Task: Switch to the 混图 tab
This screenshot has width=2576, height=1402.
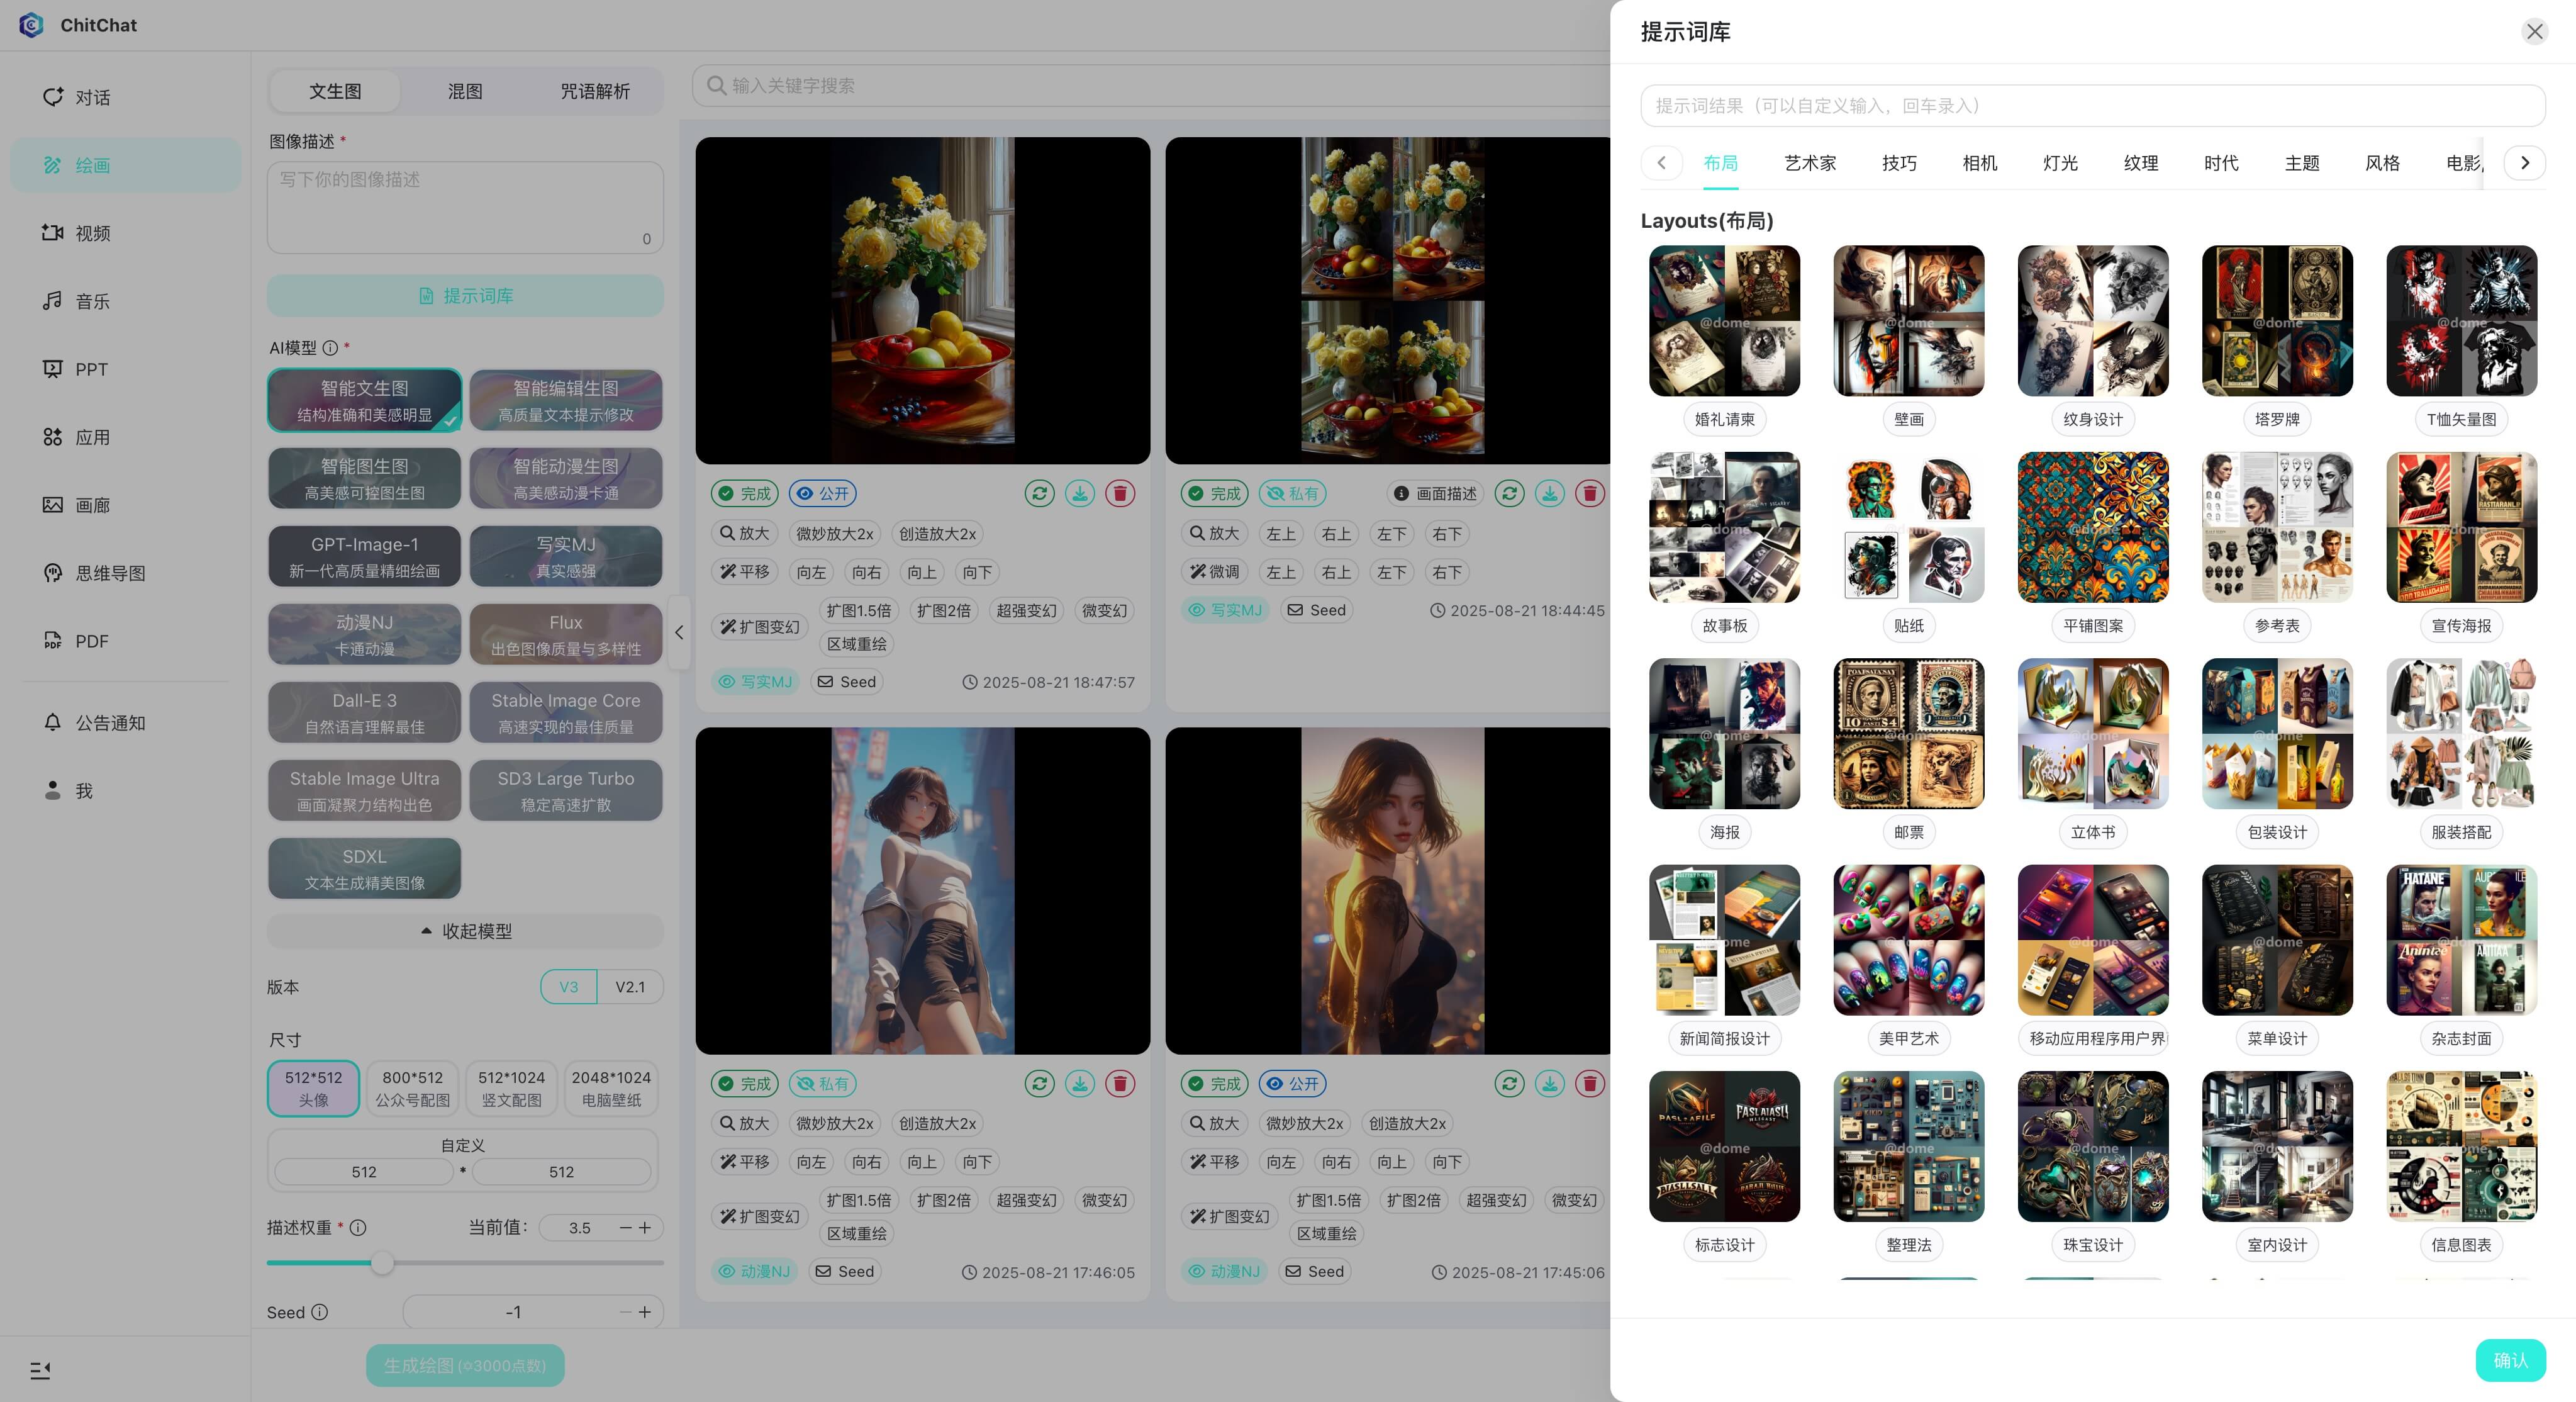Action: click(465, 91)
